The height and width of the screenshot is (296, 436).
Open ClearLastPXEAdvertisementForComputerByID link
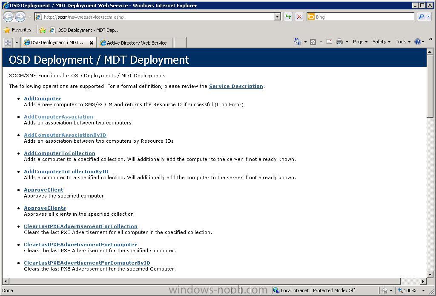tap(87, 263)
